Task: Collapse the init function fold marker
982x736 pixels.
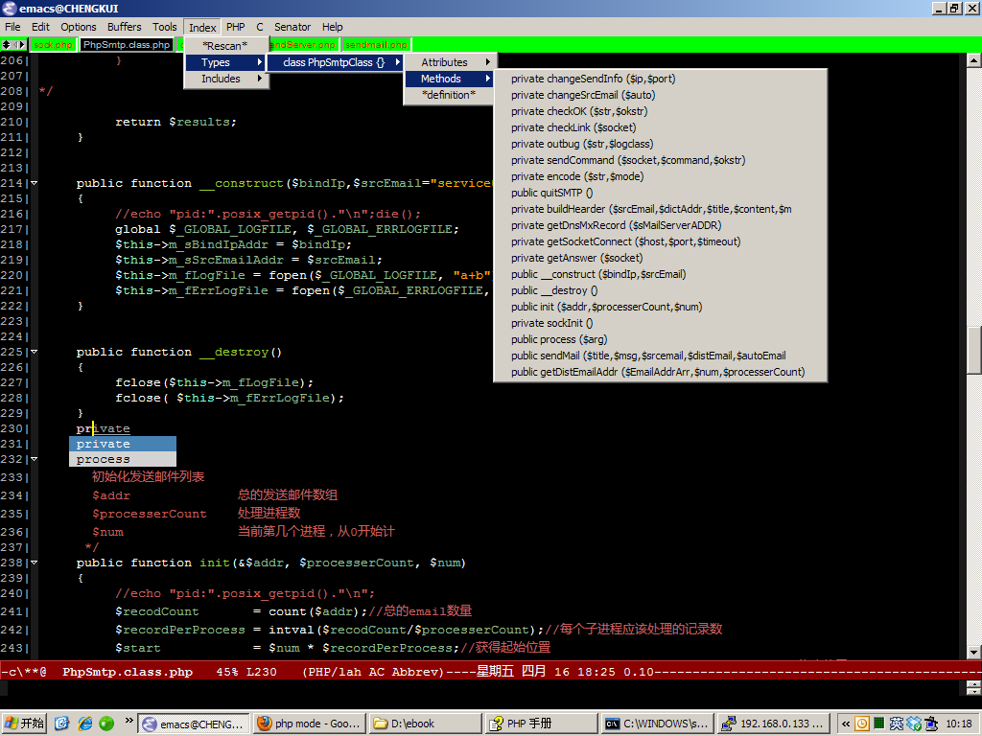Action: coord(34,563)
